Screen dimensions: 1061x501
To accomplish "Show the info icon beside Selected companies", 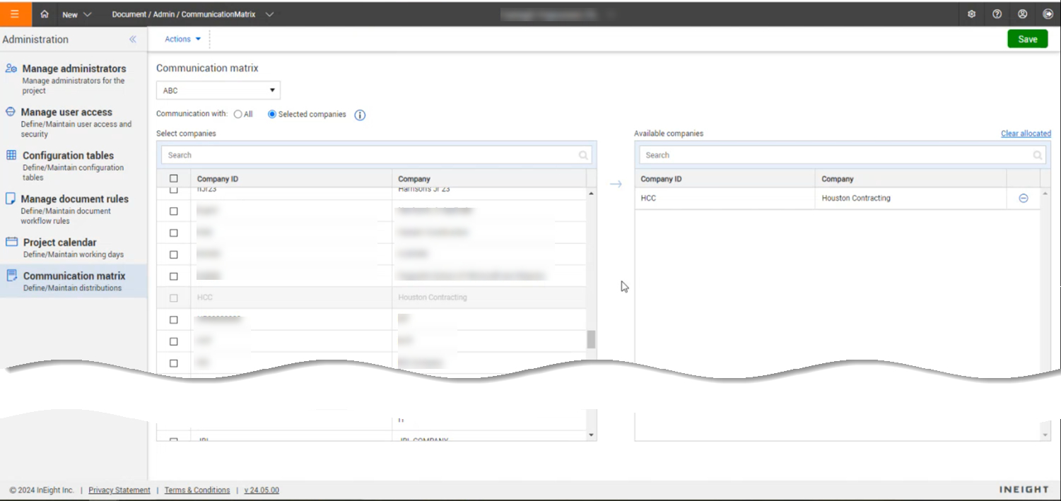I will coord(360,115).
